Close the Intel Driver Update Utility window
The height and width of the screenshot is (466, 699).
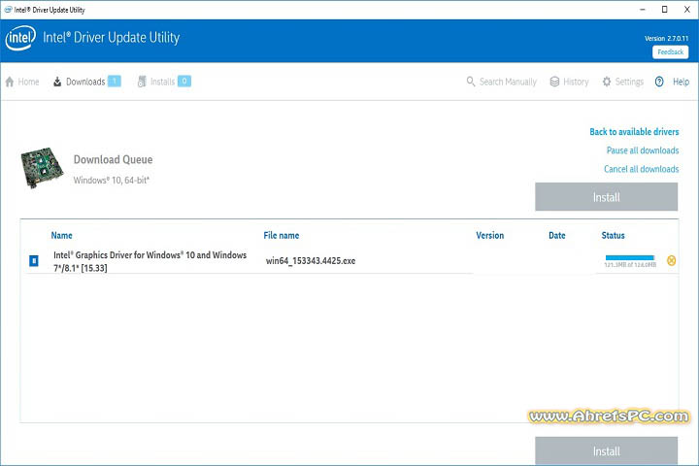coord(687,10)
